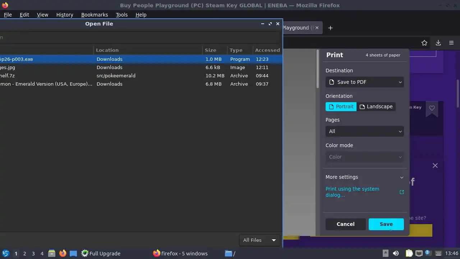Click the Full Upgrade gear icon in taskbar
Viewport: 460px width, 259px height.
(x=85, y=253)
